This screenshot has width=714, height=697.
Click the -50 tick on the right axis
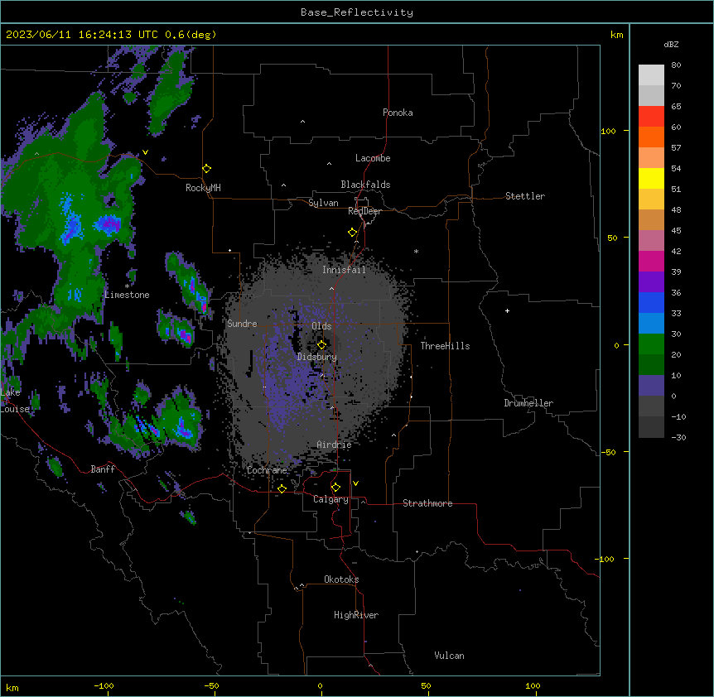click(x=608, y=452)
